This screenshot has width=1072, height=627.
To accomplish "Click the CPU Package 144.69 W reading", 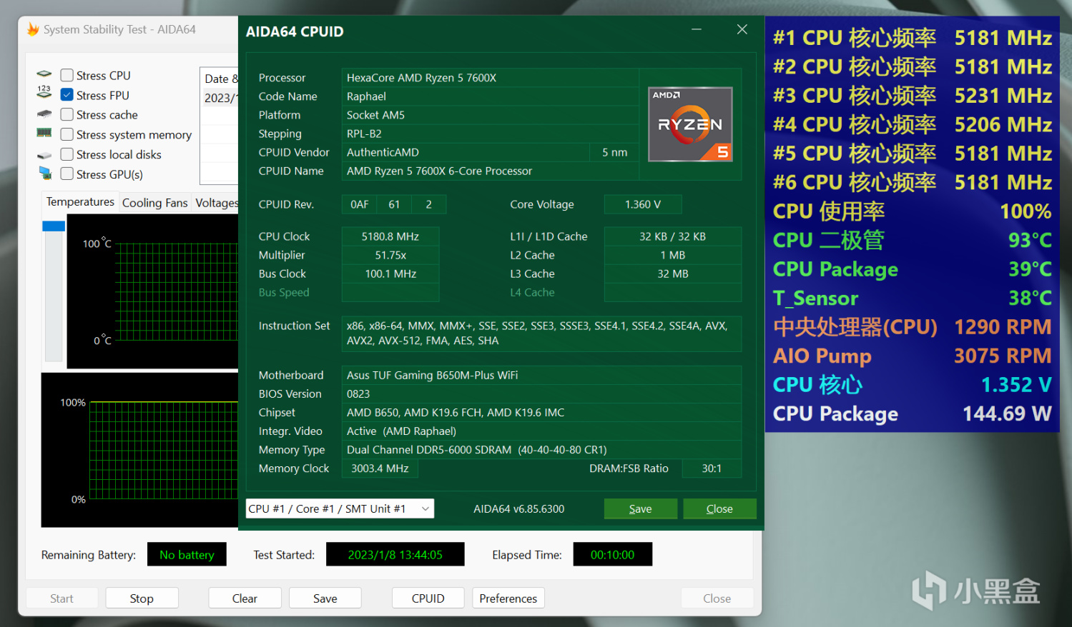I will pyautogui.click(x=913, y=413).
